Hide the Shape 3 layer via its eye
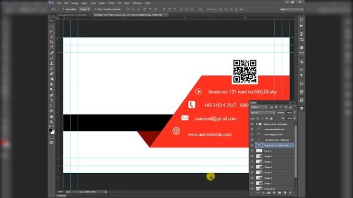The height and width of the screenshot is (198, 353). pos(252,173)
